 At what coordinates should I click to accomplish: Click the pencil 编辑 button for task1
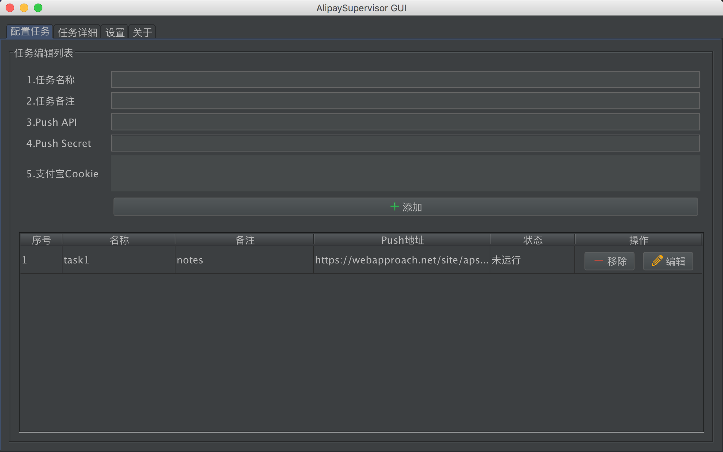668,261
